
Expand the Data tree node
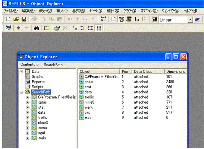21,72
